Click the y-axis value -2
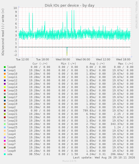 coord(15,55)
